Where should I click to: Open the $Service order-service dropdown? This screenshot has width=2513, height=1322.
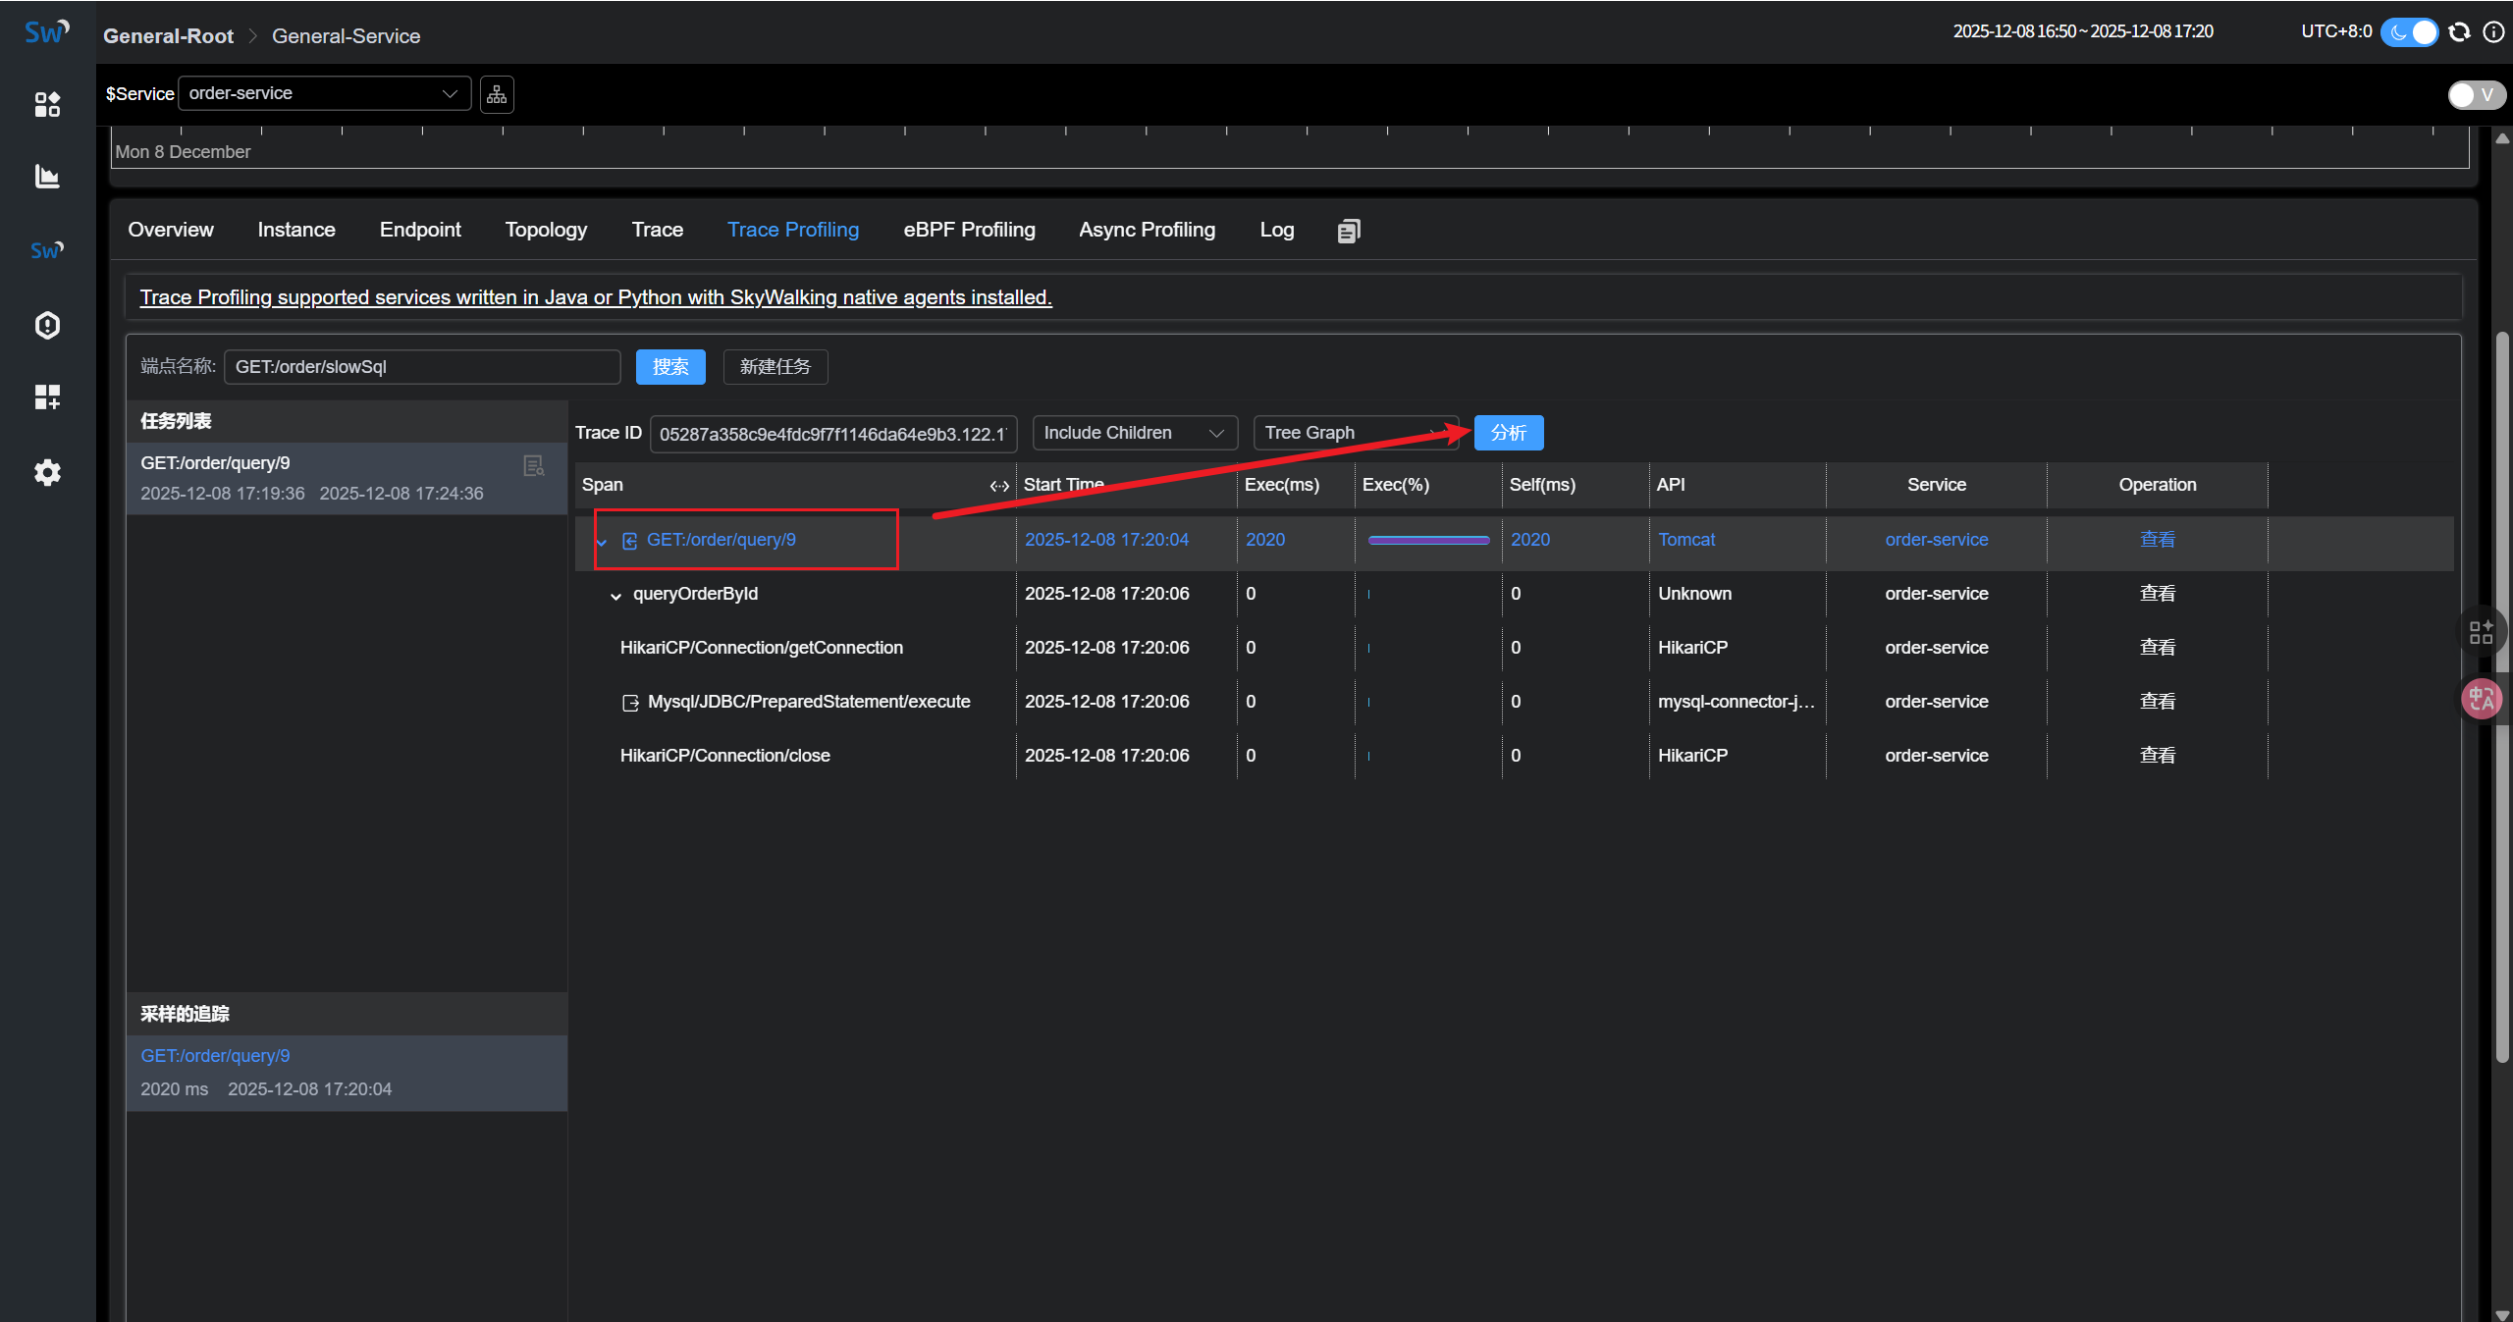(x=324, y=94)
